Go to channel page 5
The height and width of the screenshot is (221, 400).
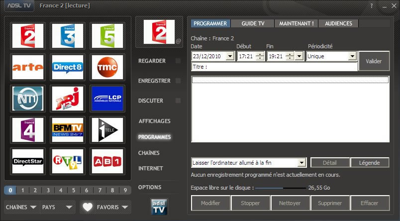pyautogui.click(x=74, y=190)
